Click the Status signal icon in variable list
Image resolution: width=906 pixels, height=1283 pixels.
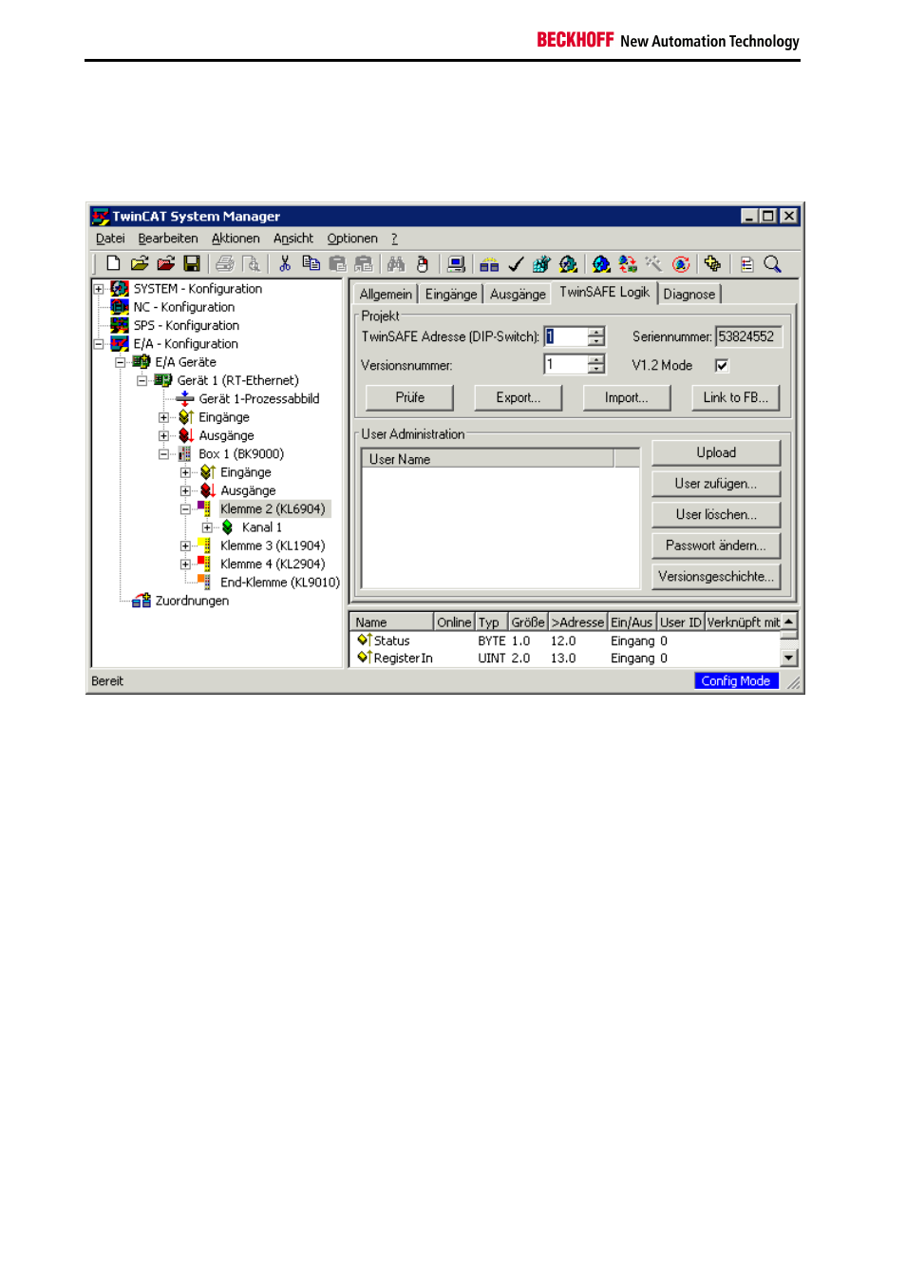coord(364,641)
